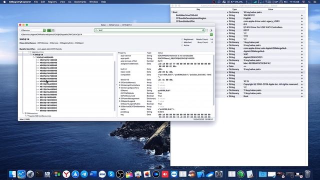
Task: Open Xcode from the Dock
Action: [x=201, y=174]
